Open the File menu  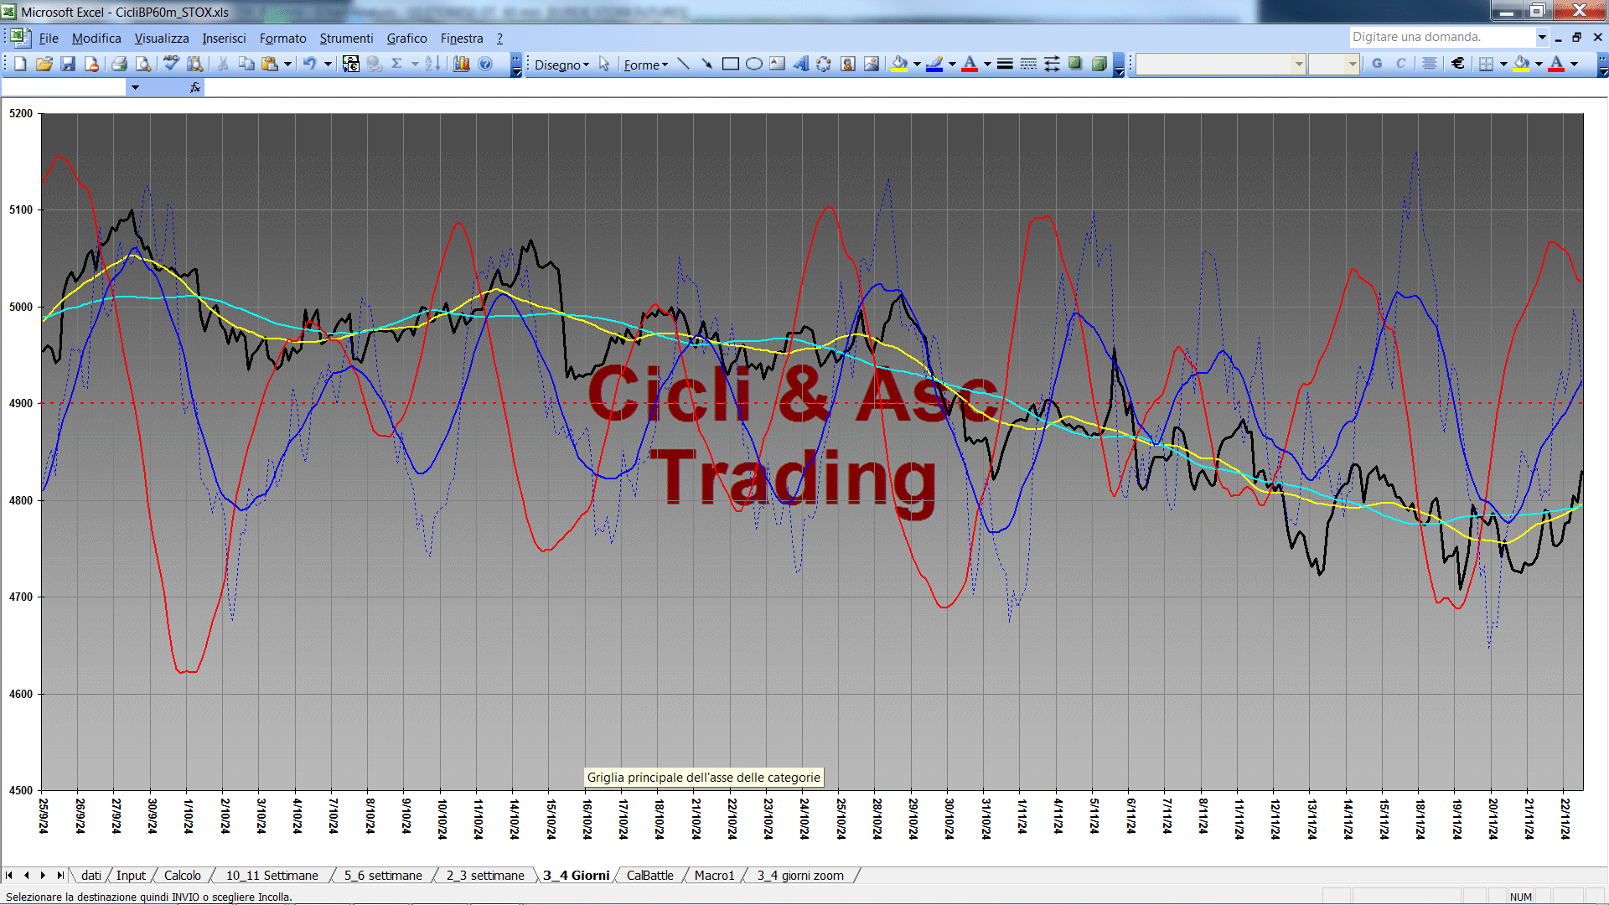pos(49,39)
